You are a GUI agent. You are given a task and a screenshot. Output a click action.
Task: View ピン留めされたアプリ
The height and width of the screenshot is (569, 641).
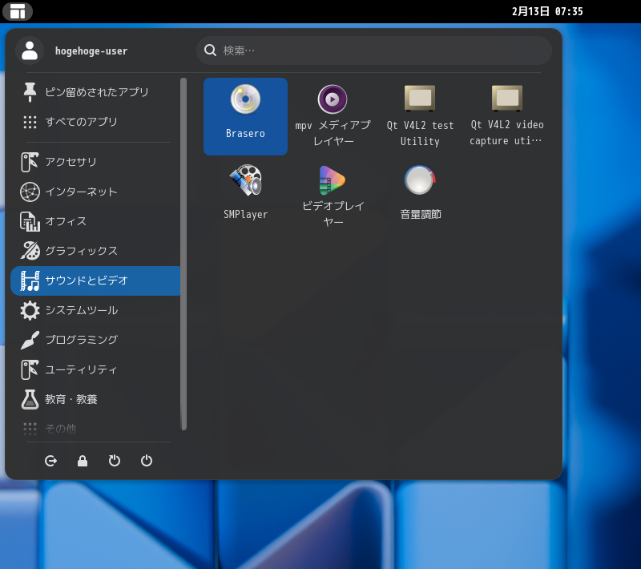click(95, 92)
